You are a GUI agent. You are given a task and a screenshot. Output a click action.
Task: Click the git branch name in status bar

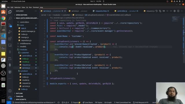34,103
